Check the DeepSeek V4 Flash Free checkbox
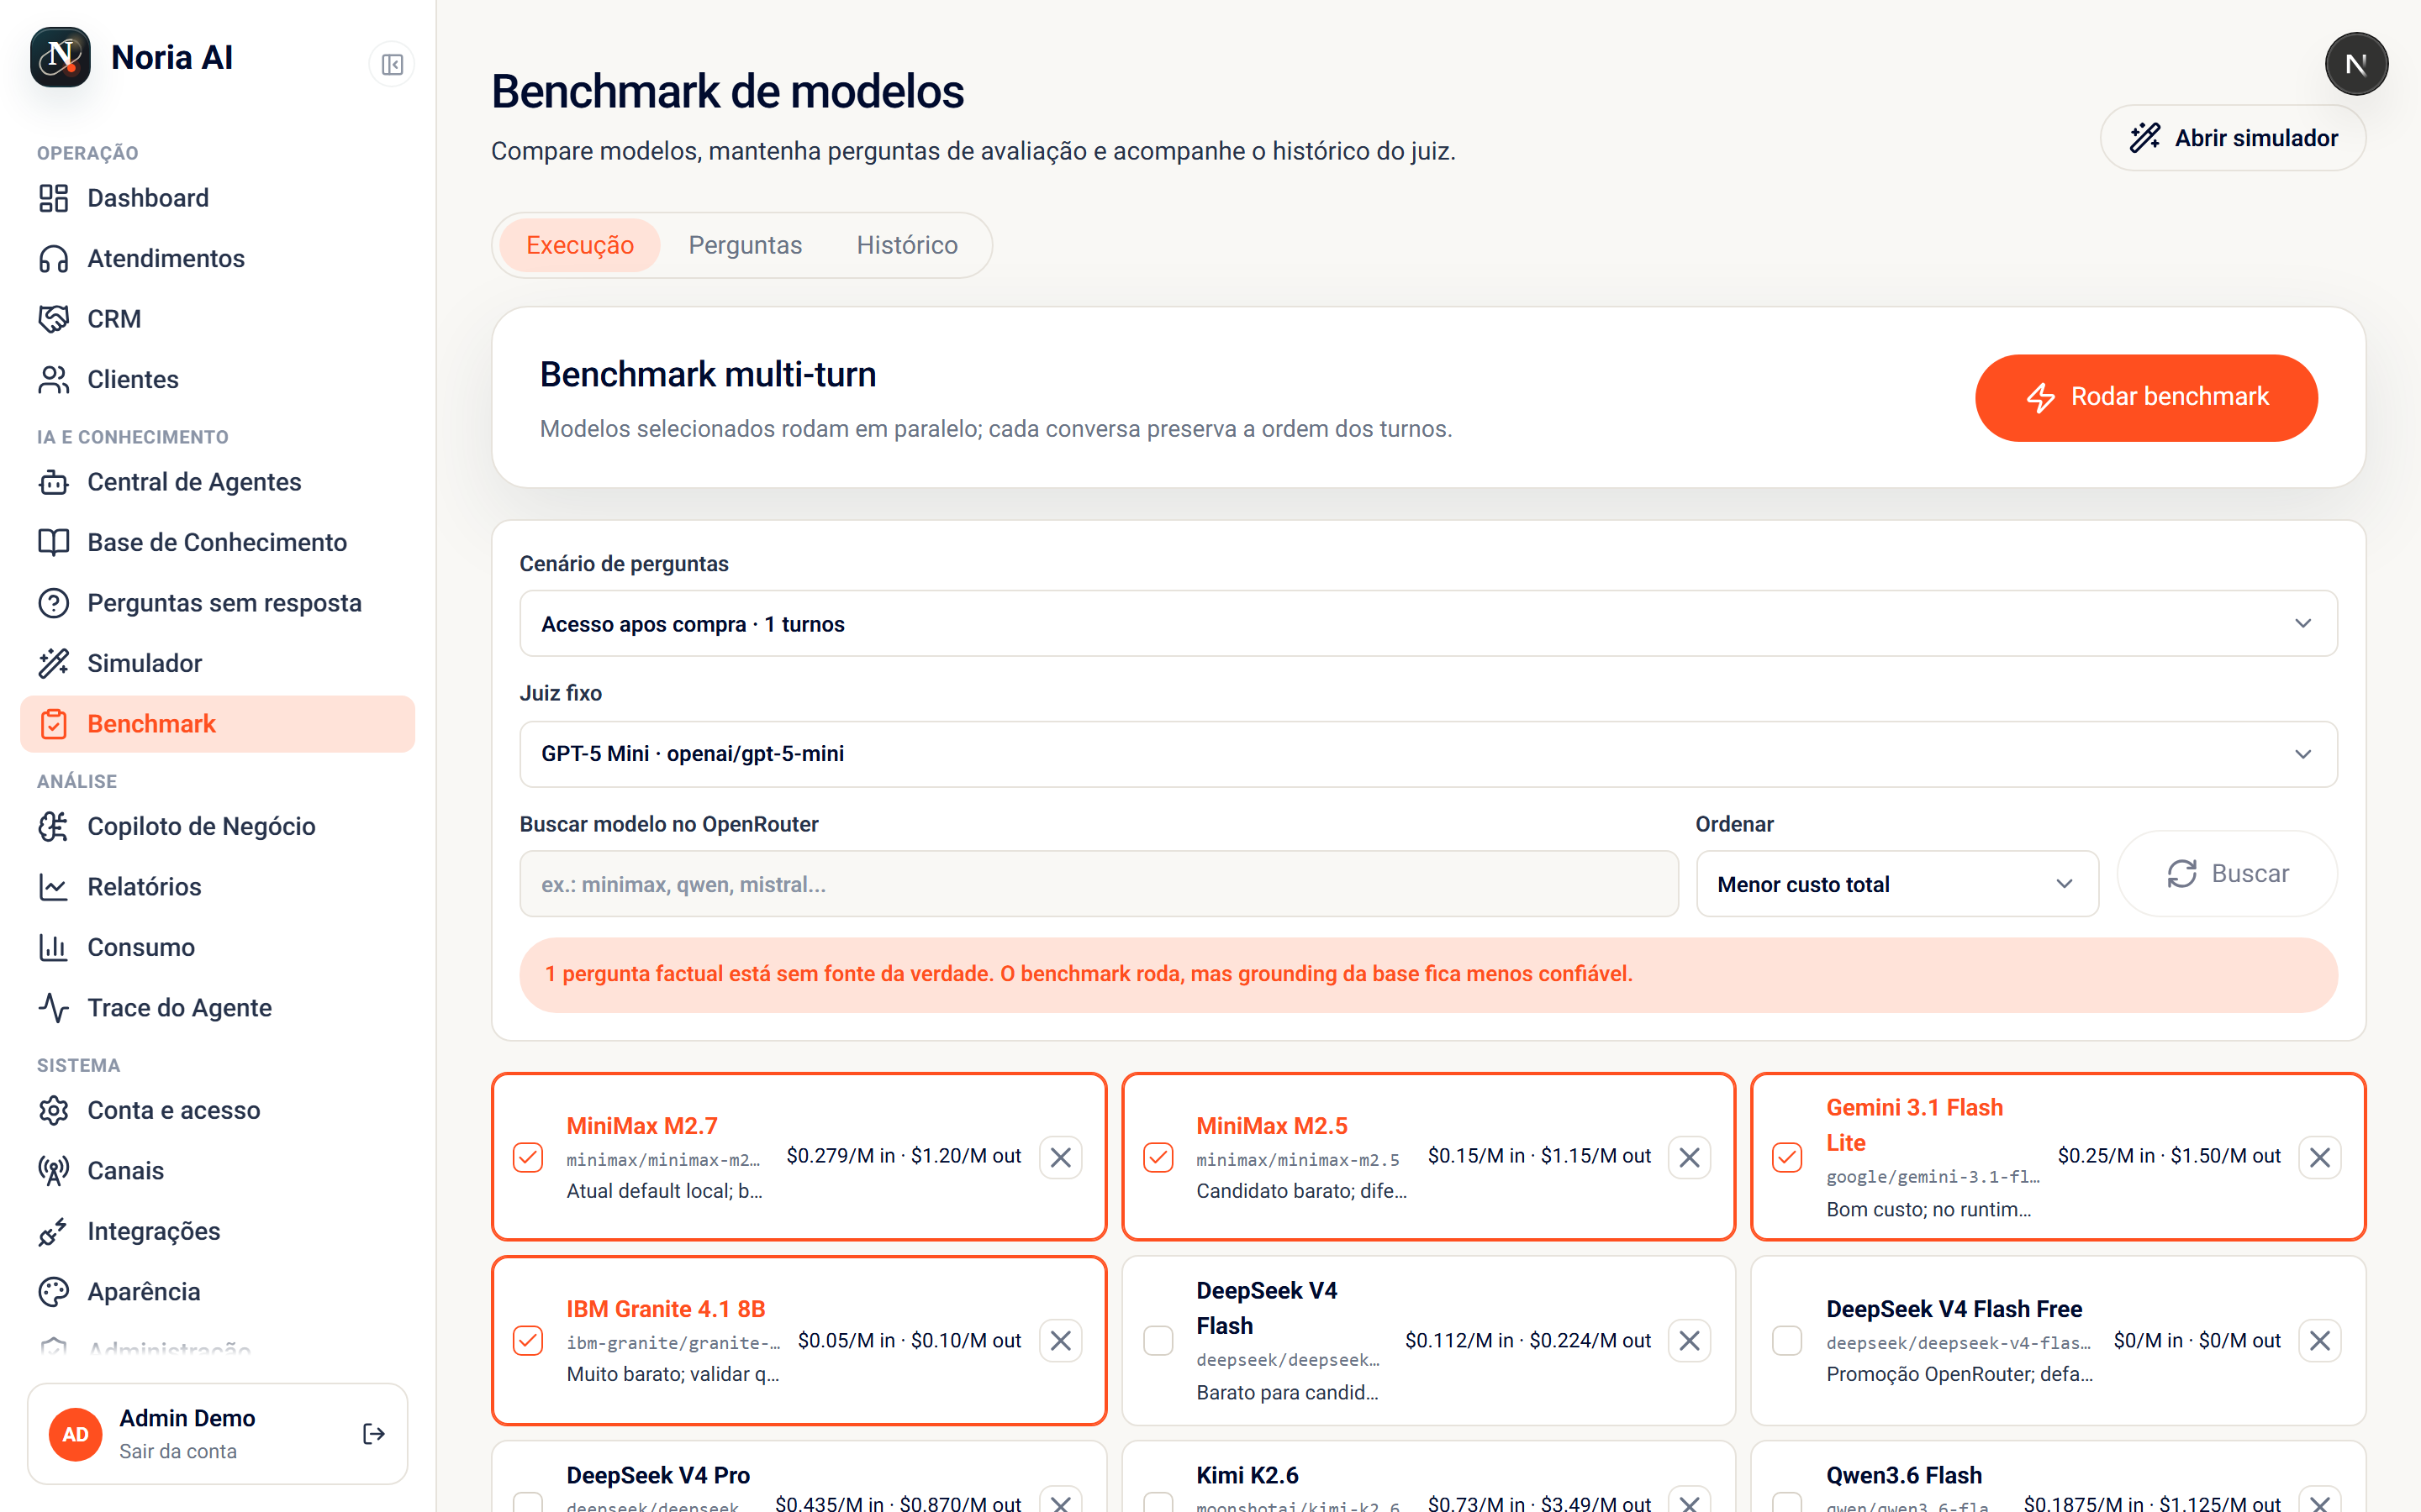 pyautogui.click(x=1786, y=1340)
